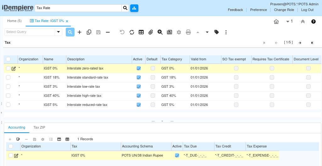Open the Accounting detail tab
This screenshot has width=322, height=166.
(x=17, y=127)
